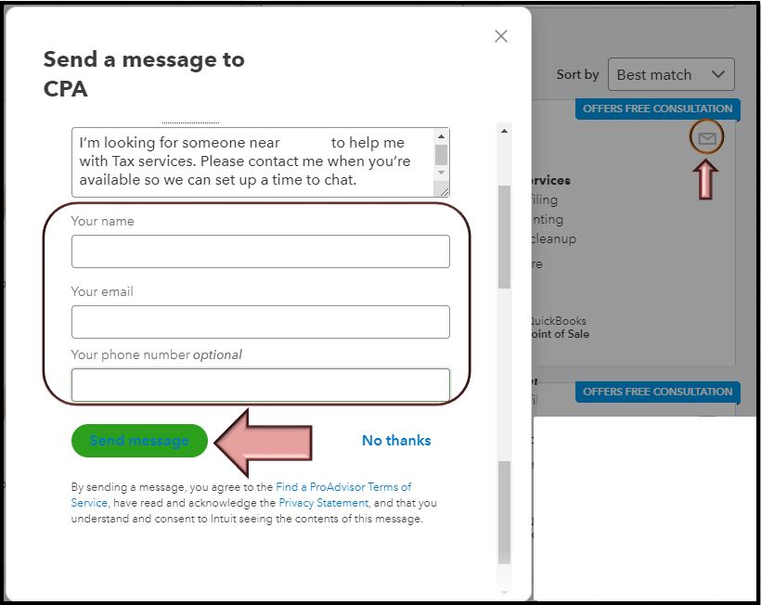The image size is (761, 605).
Task: Click inside the message text area
Action: (251, 161)
